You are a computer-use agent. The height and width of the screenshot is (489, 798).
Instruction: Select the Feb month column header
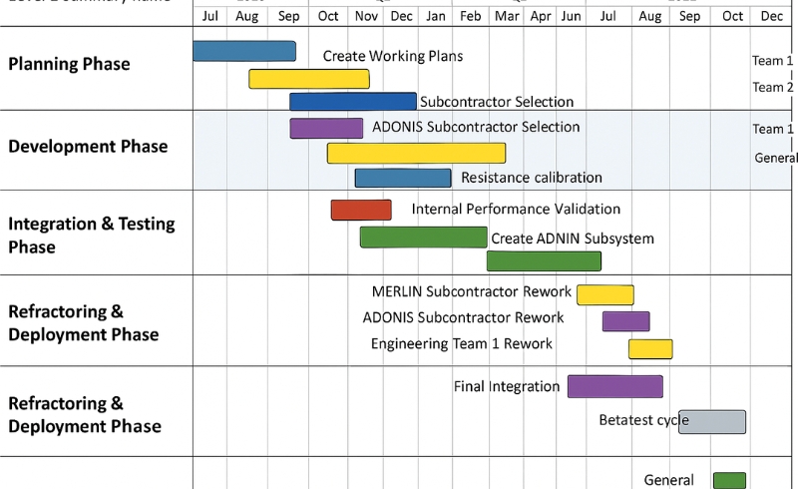click(471, 16)
